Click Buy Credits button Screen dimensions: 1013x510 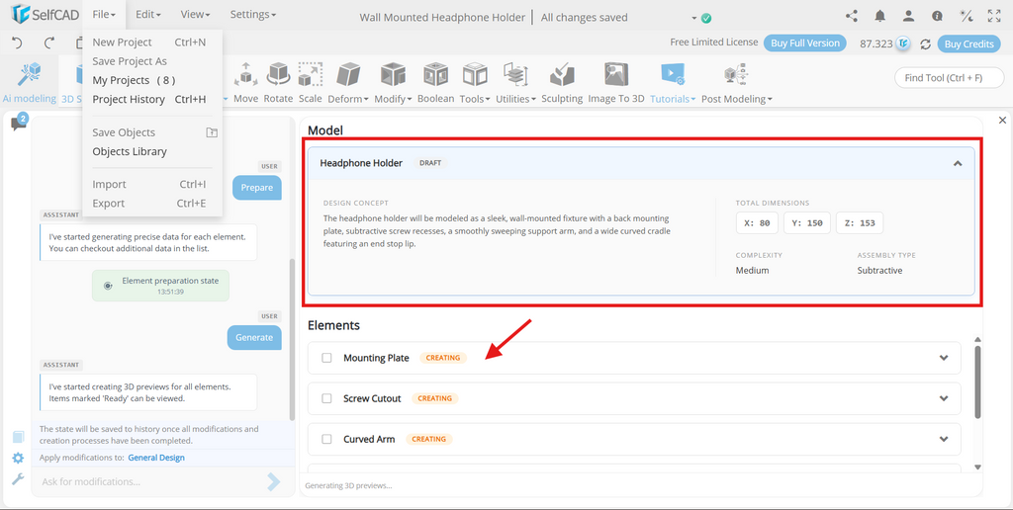pos(969,43)
